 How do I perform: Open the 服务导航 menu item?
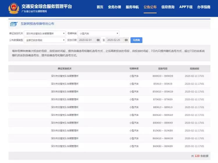click(x=132, y=7)
